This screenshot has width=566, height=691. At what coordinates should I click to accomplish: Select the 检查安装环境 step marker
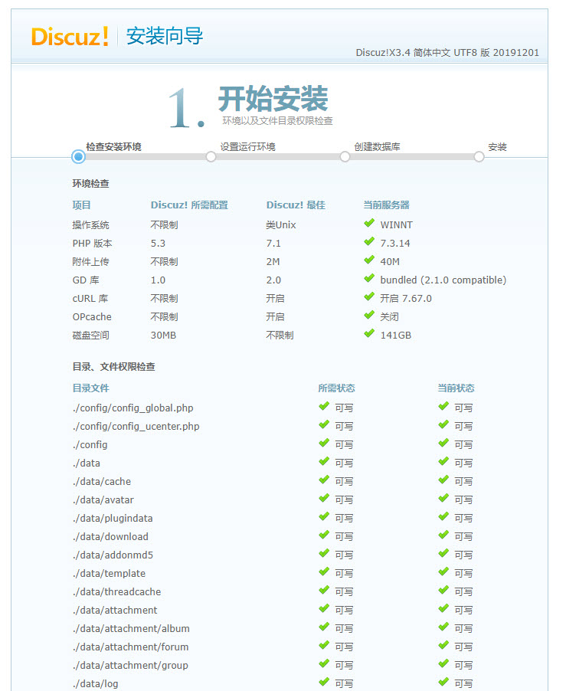point(78,156)
